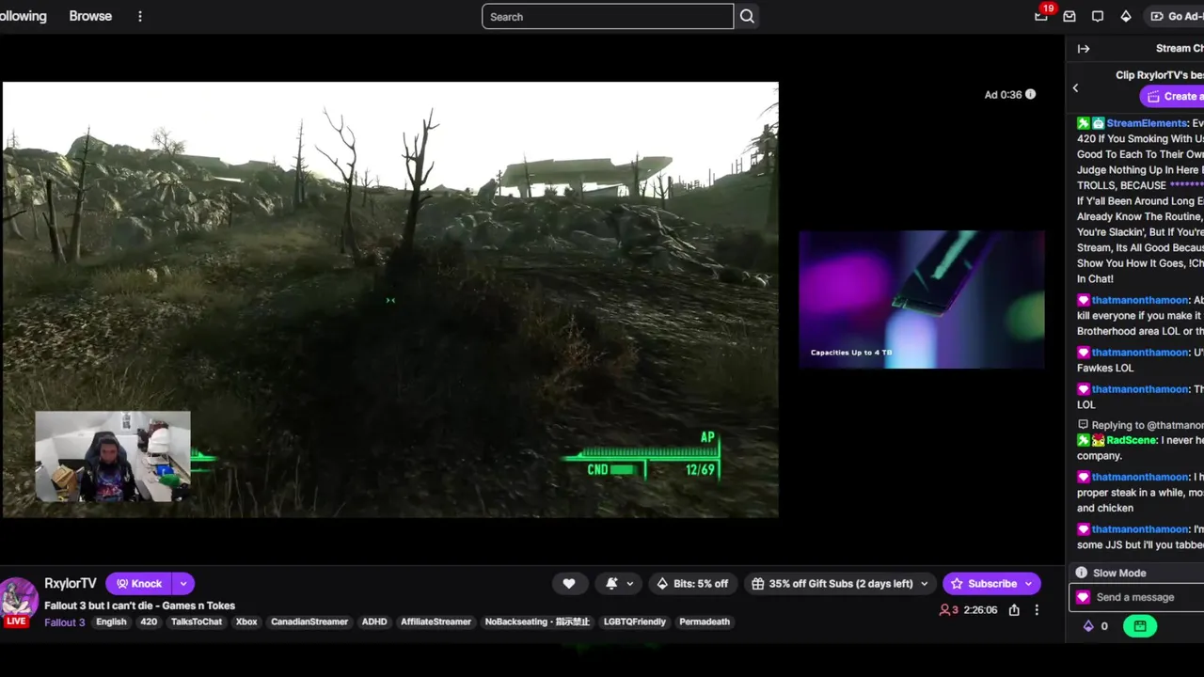The width and height of the screenshot is (1204, 677).
Task: Click the RadScene username in chat
Action: point(1131,440)
